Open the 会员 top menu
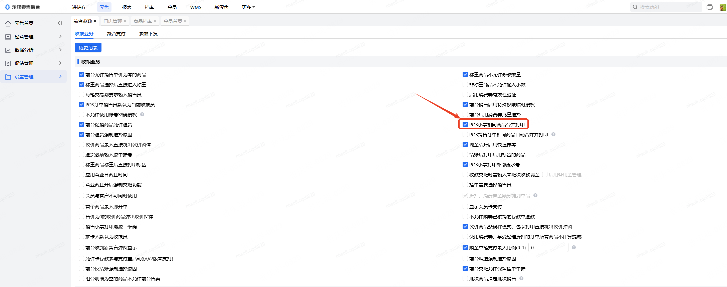Screen dimensions: 727x287 tap(172, 7)
